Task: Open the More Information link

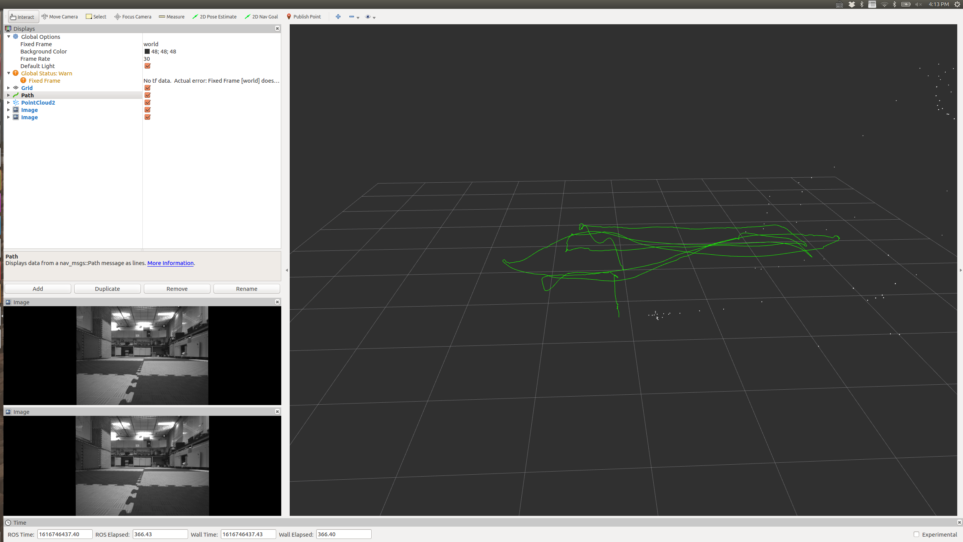Action: (170, 263)
